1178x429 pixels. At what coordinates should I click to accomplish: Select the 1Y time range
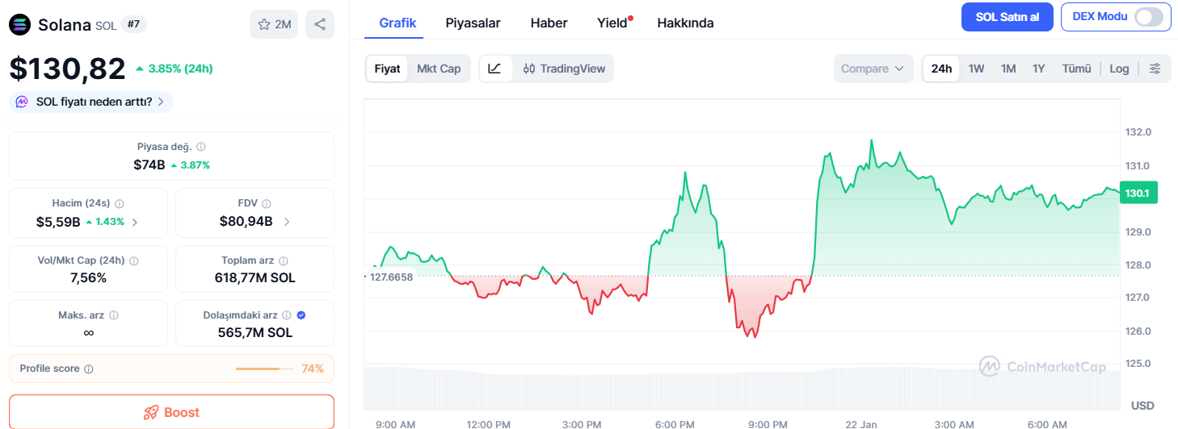pyautogui.click(x=1038, y=69)
